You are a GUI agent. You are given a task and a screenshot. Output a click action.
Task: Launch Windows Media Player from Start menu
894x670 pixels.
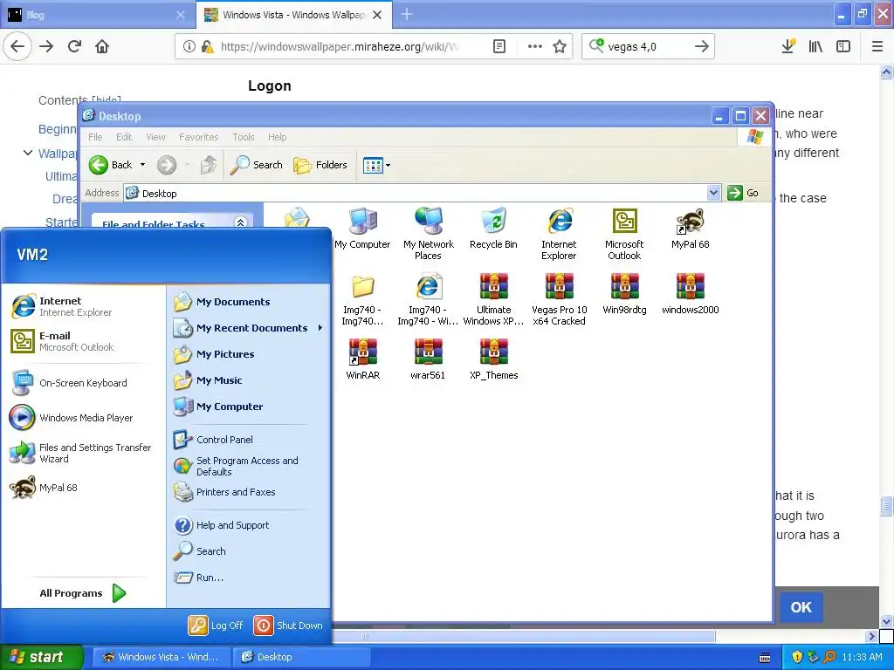tap(84, 418)
